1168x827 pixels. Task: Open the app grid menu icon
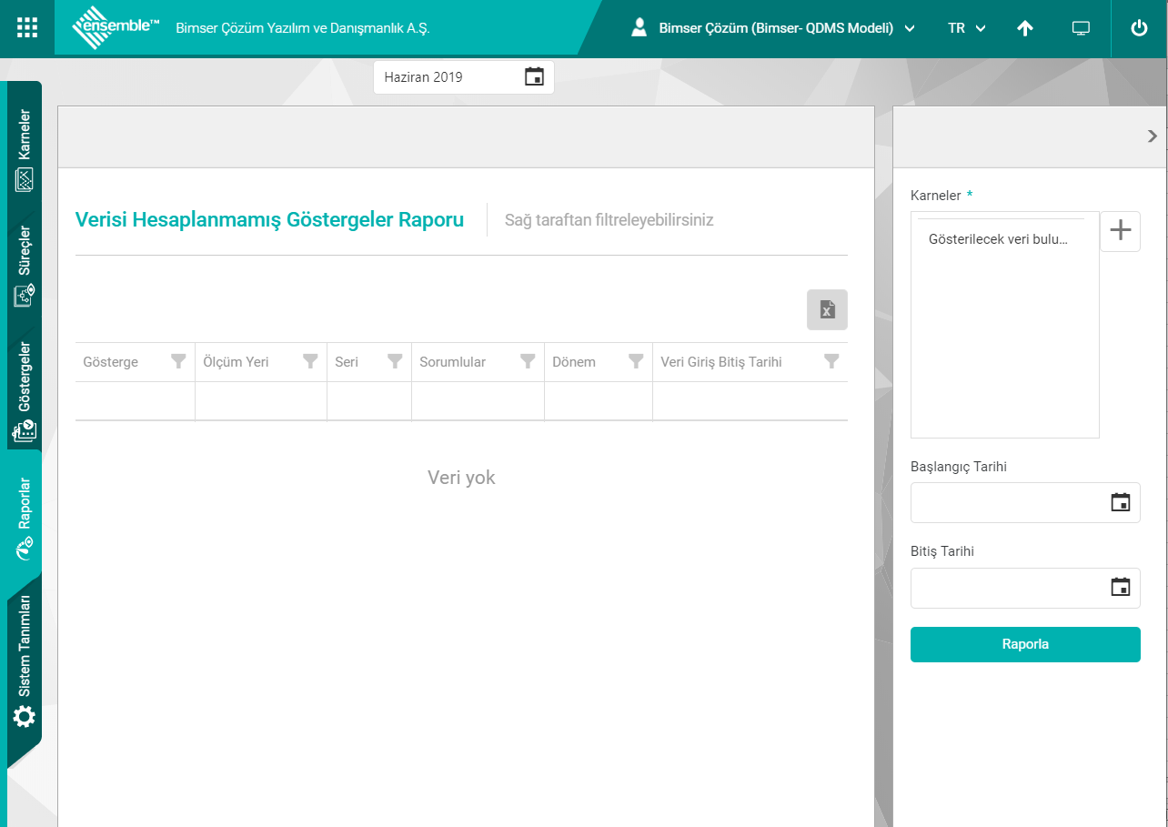(27, 28)
